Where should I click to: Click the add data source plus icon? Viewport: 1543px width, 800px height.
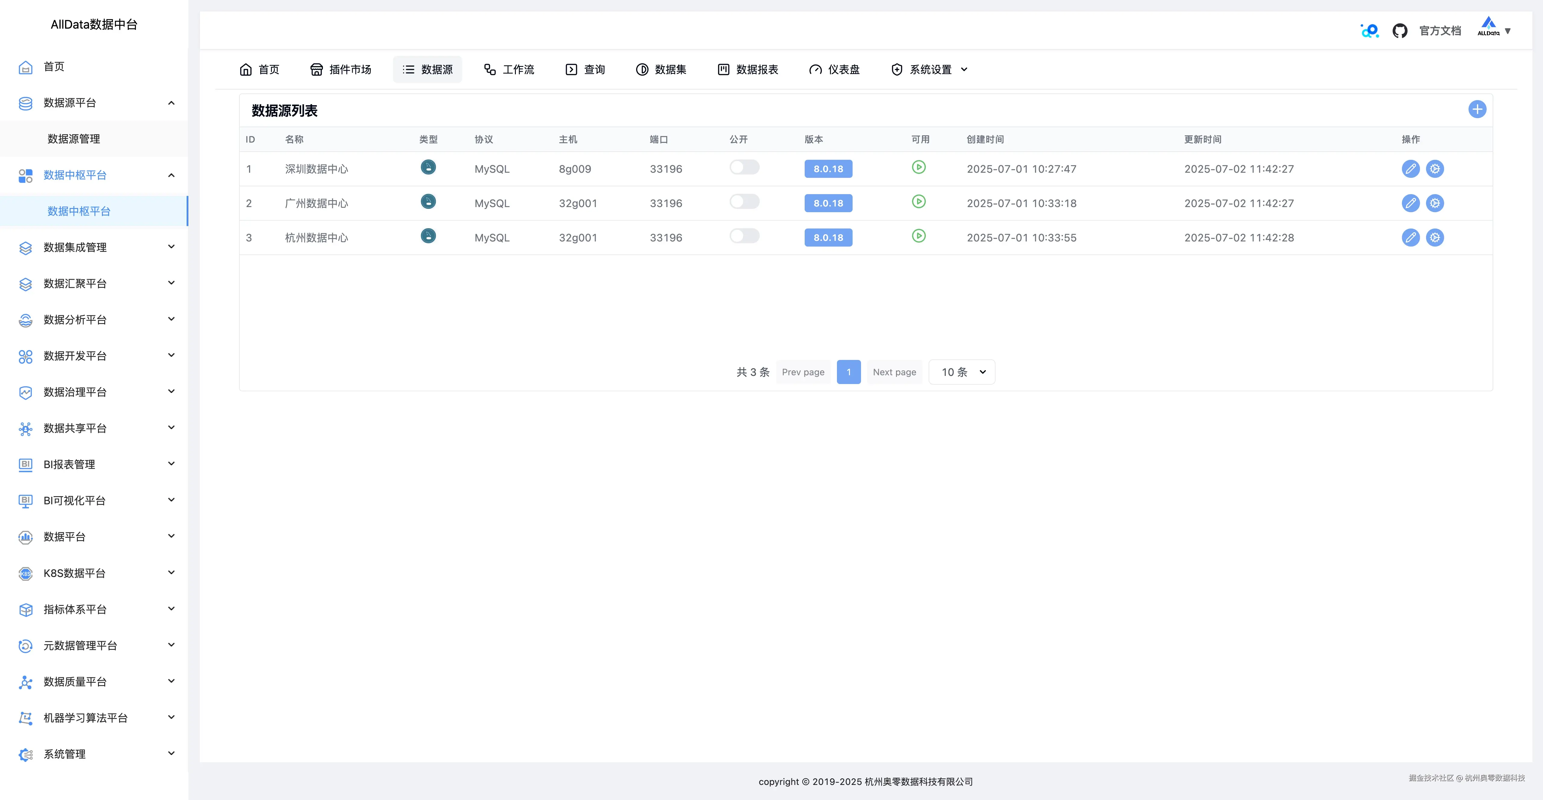(x=1476, y=110)
